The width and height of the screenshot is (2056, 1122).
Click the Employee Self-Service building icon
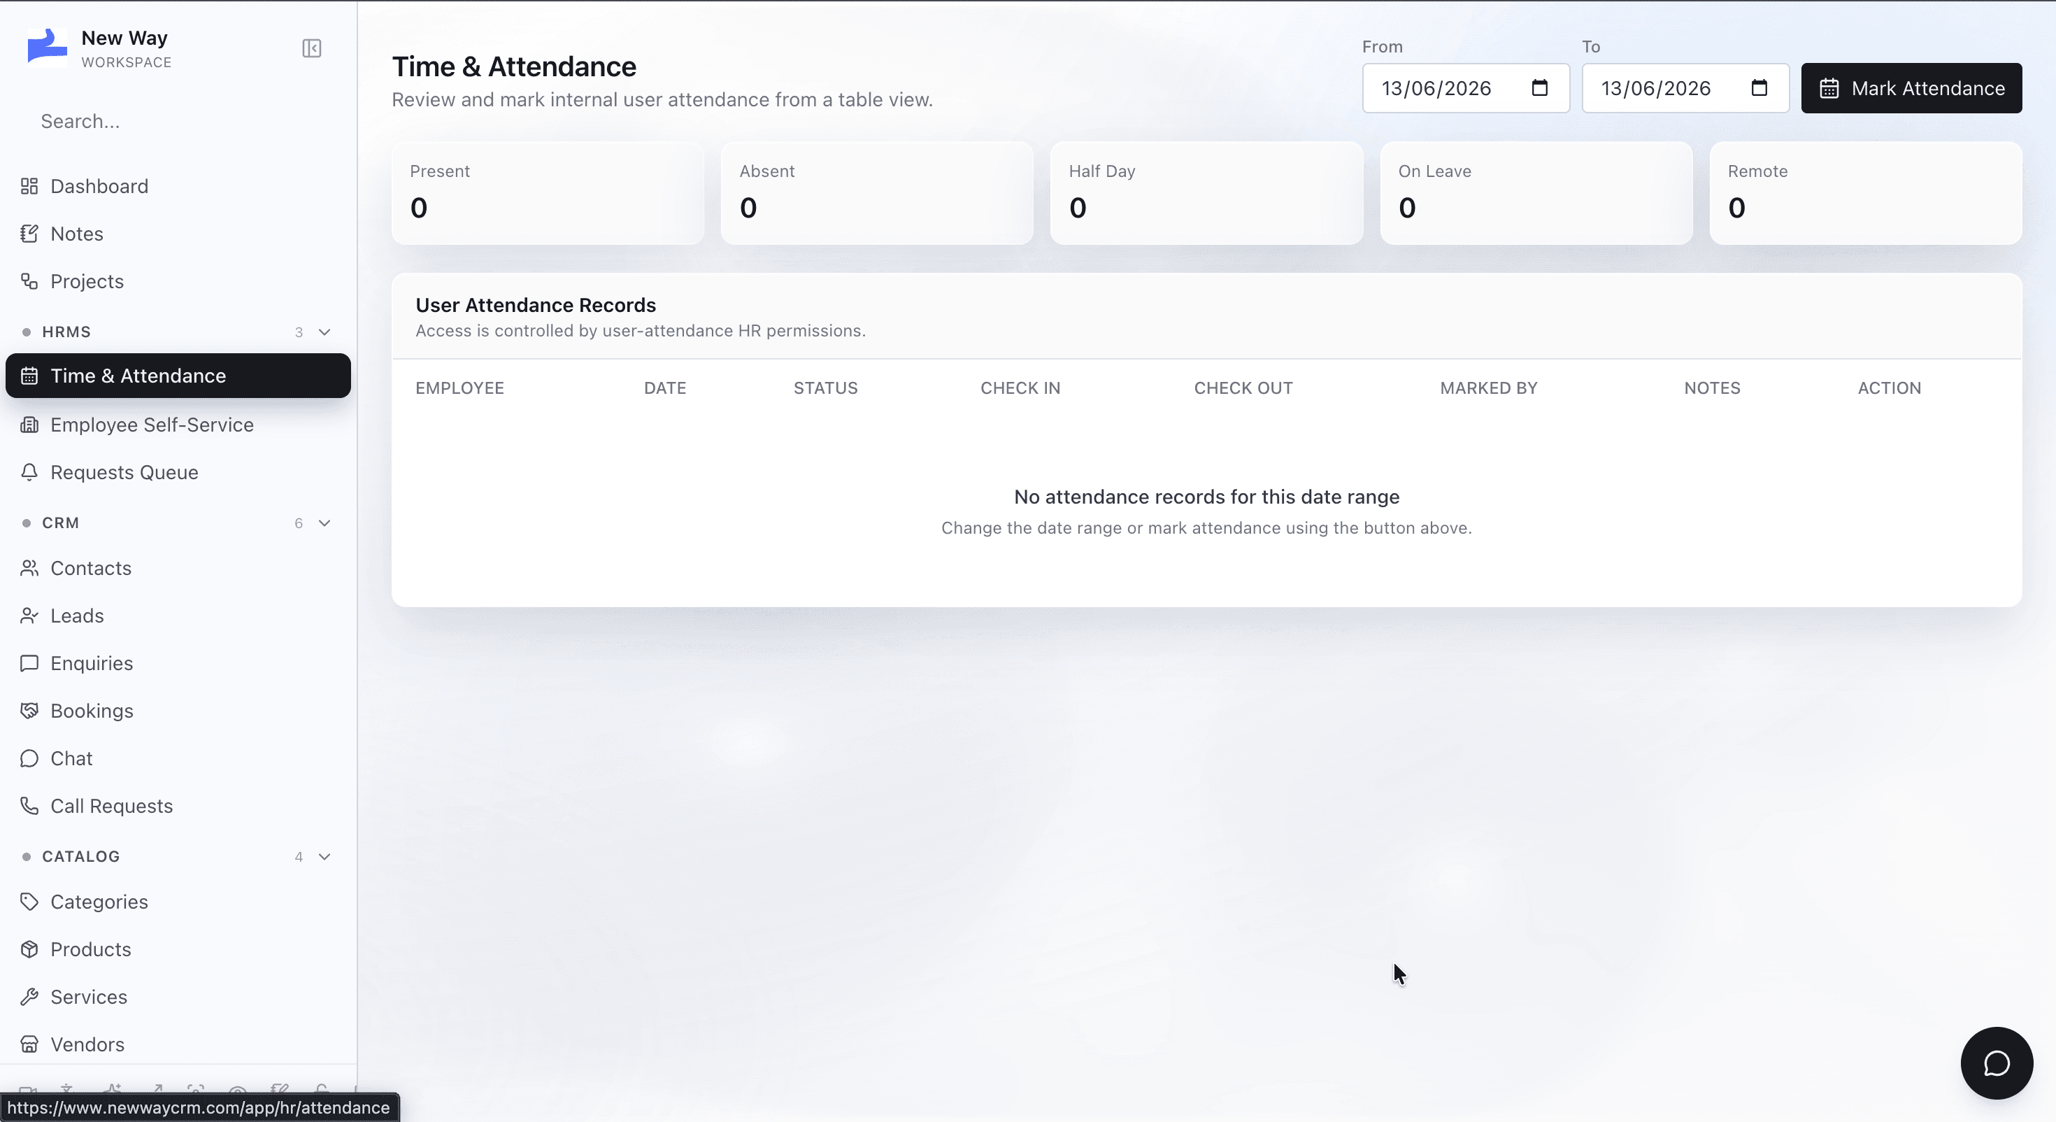click(x=29, y=425)
